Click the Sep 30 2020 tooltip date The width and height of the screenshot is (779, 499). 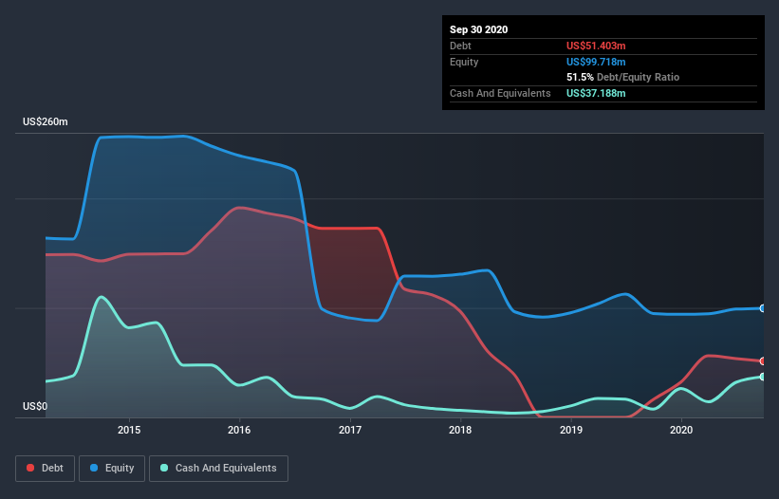479,29
